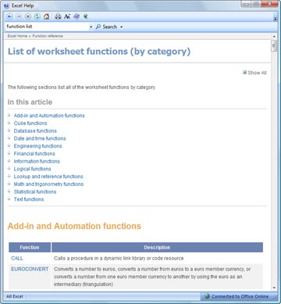
Task: Jump to Cube functions section
Action: (30, 123)
